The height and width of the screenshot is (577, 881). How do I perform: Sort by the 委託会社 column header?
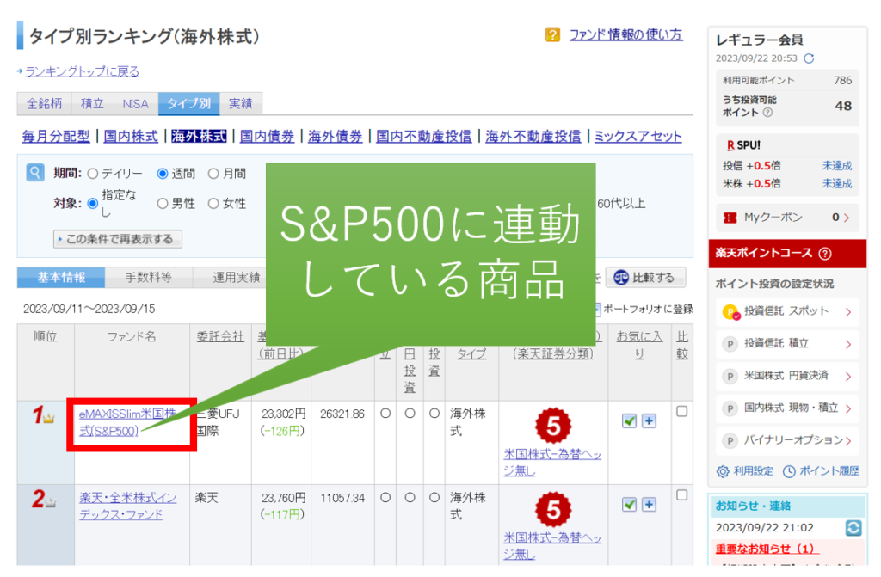click(x=220, y=336)
